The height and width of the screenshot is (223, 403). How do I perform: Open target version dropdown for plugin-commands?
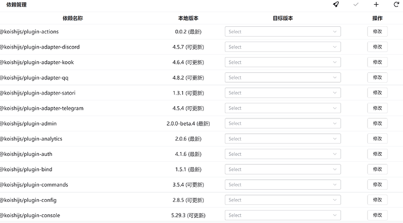283,184
